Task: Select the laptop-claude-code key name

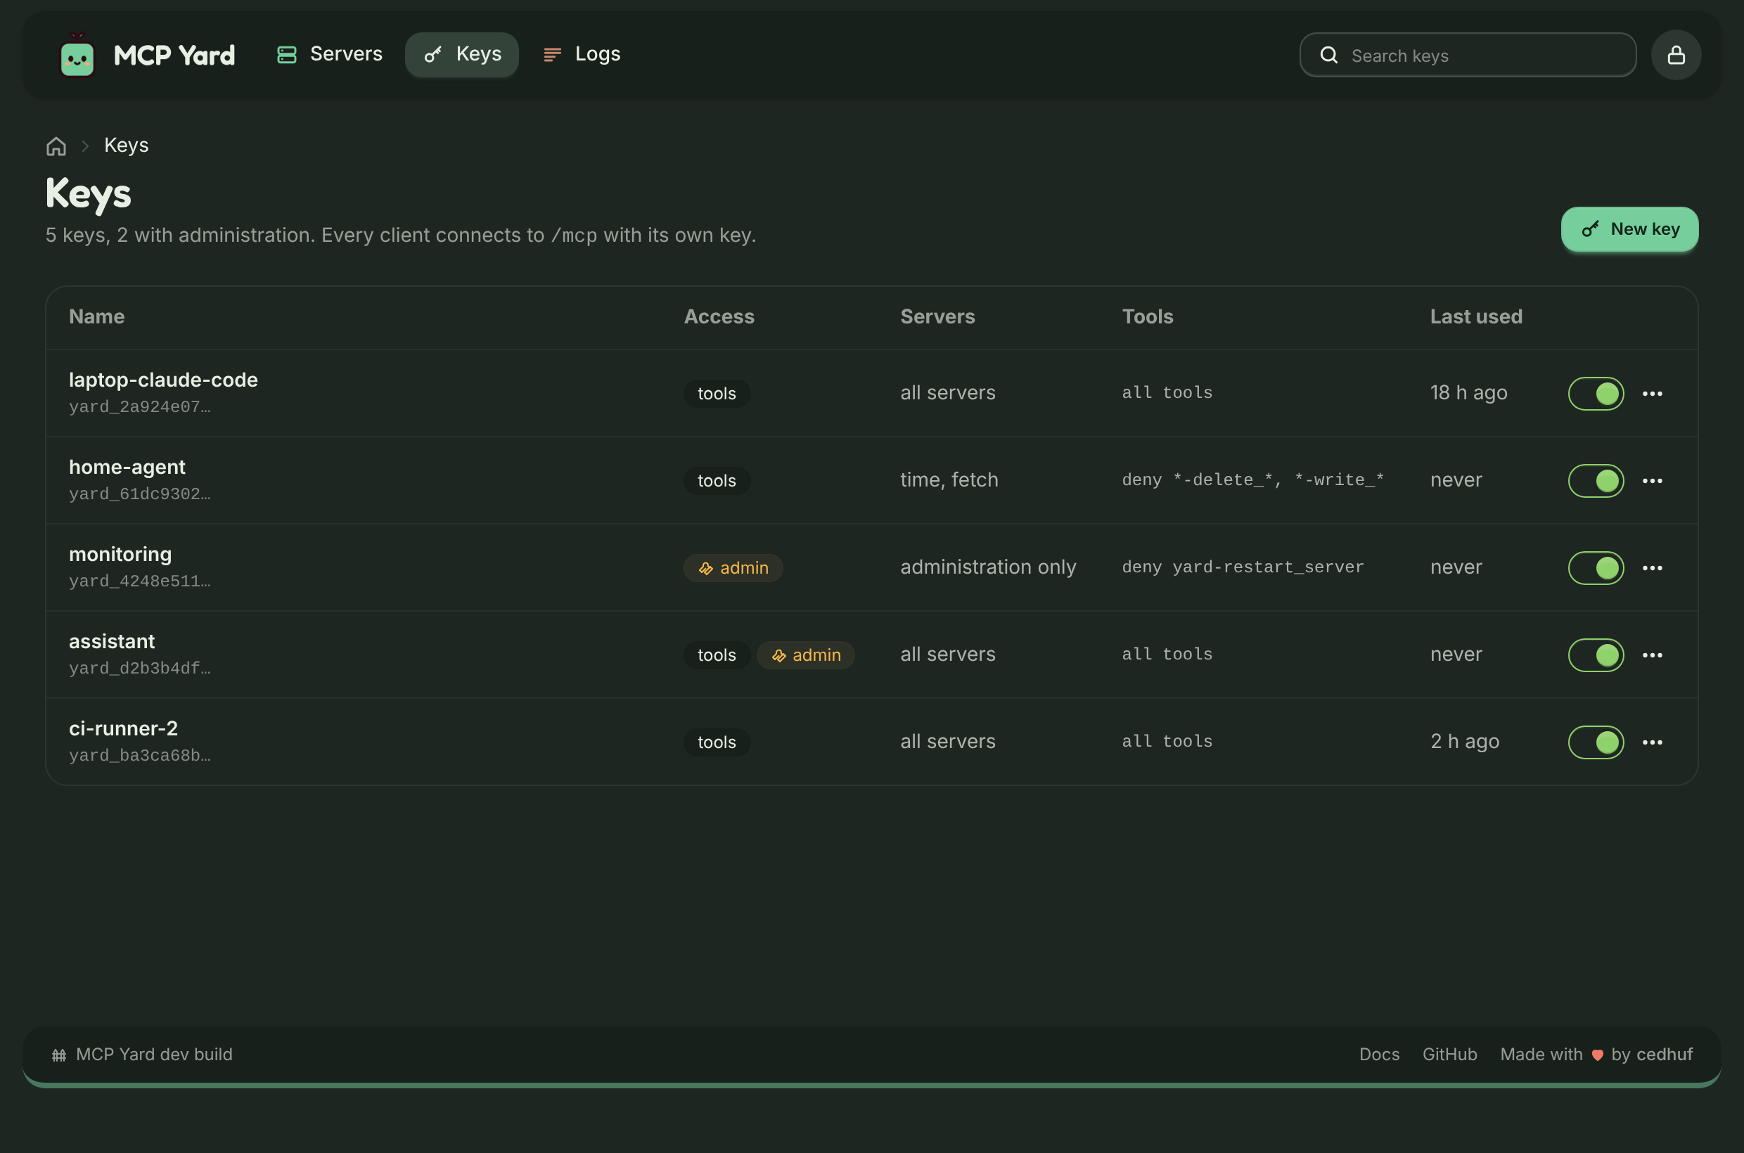Action: pos(163,380)
